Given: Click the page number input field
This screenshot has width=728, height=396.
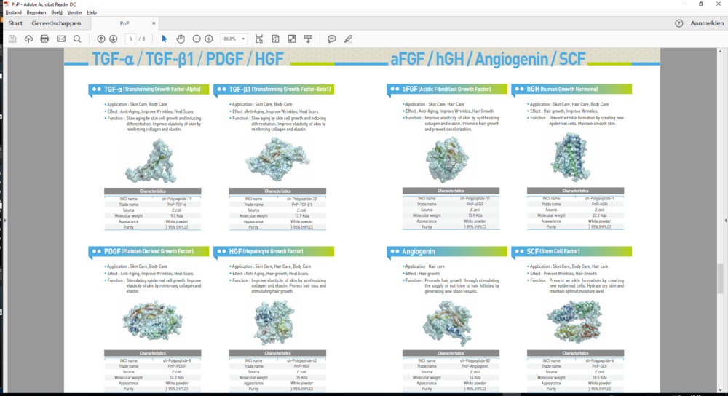Looking at the screenshot, I should pos(130,39).
